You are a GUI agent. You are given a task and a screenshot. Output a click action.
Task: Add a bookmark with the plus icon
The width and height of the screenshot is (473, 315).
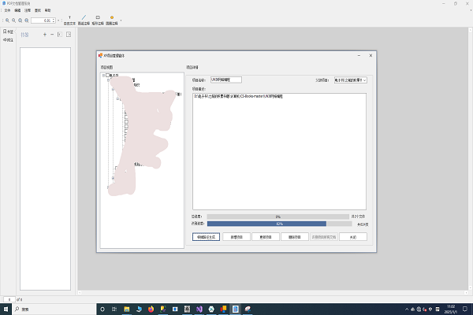pyautogui.click(x=45, y=35)
